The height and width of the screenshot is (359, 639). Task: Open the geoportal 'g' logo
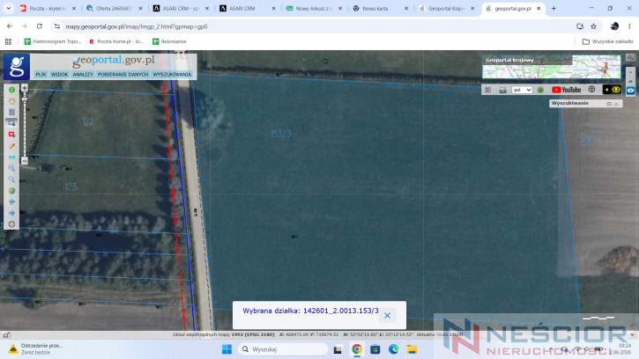click(17, 66)
